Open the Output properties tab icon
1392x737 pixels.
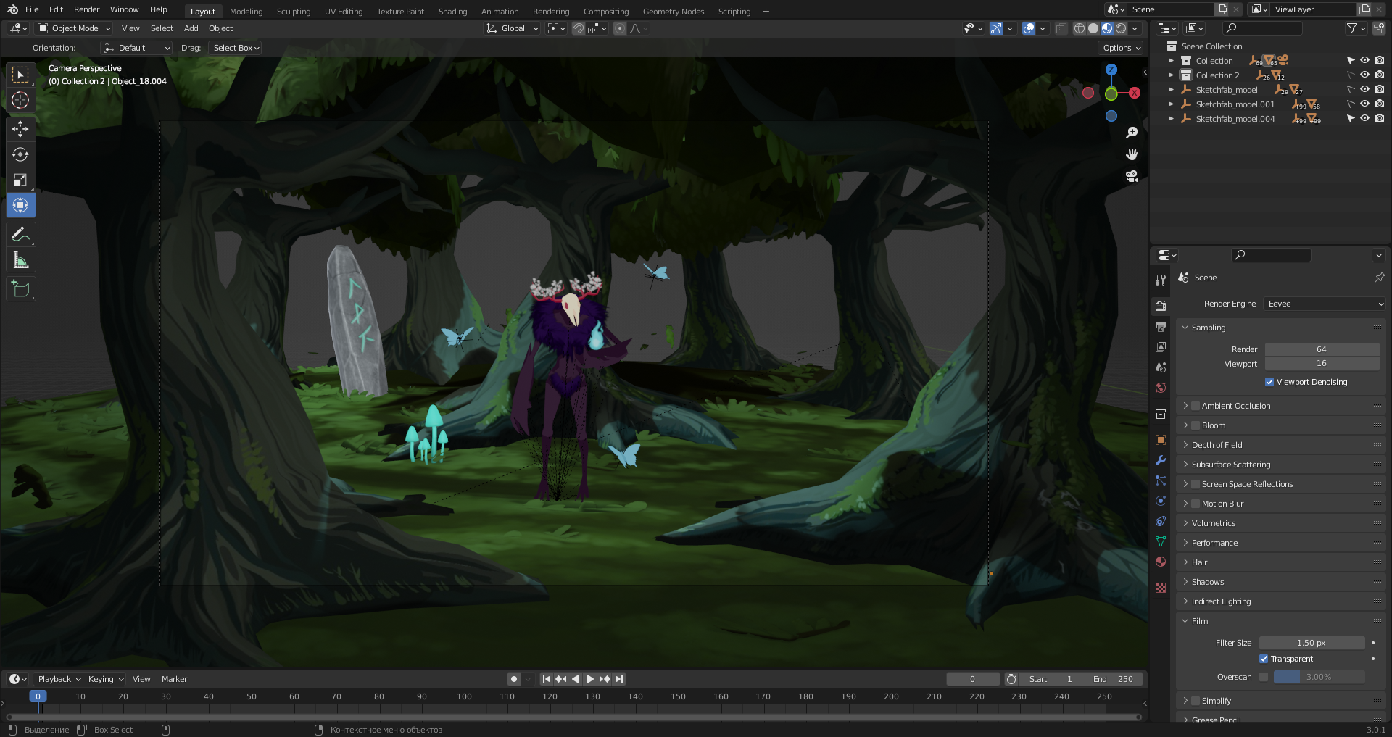pyautogui.click(x=1161, y=327)
